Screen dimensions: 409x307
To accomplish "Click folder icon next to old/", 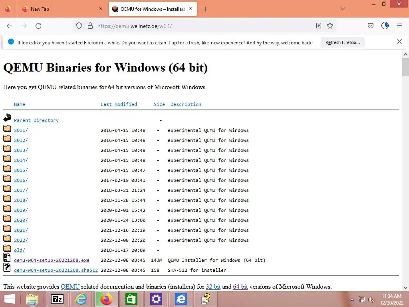I will [x=7, y=248].
